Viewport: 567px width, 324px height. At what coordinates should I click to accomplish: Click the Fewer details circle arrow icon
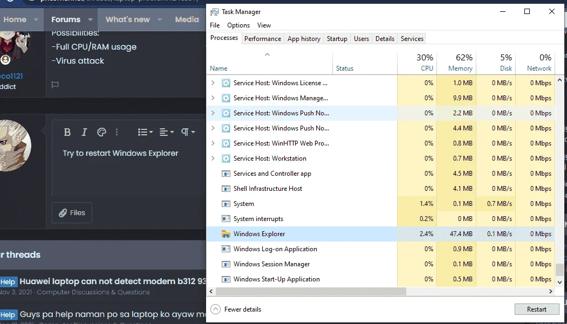point(215,309)
